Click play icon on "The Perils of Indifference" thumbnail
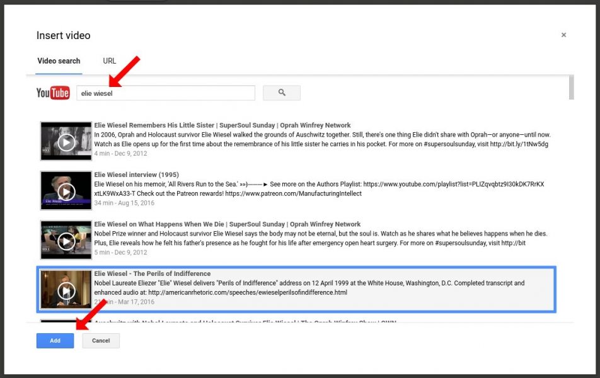The width and height of the screenshot is (600, 378). pyautogui.click(x=66, y=289)
